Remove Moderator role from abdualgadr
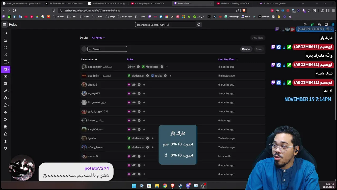This screenshot has width=337, height=190. [162, 67]
